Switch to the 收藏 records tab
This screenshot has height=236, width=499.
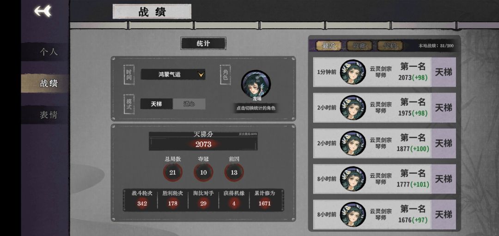(359, 46)
